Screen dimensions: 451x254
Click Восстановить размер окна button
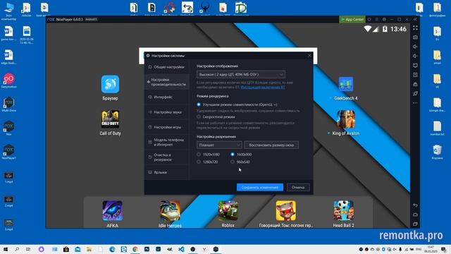coord(271,145)
